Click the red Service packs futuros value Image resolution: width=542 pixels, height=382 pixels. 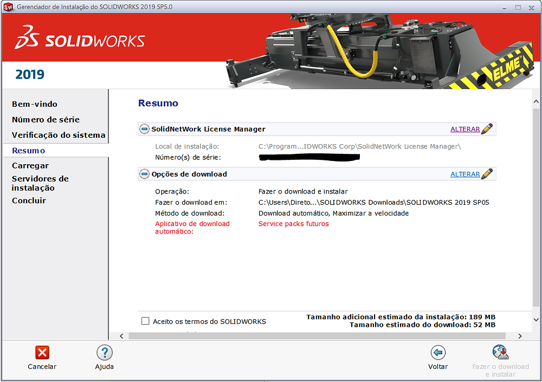click(294, 224)
